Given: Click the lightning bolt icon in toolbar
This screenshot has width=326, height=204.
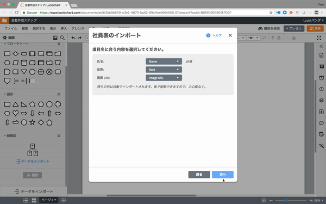Looking at the screenshot, I should [x=273, y=38].
